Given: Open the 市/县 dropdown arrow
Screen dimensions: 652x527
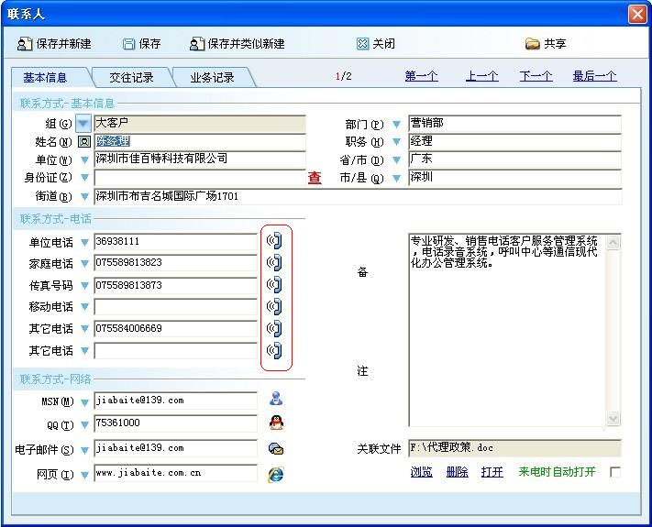Looking at the screenshot, I should pos(397,179).
